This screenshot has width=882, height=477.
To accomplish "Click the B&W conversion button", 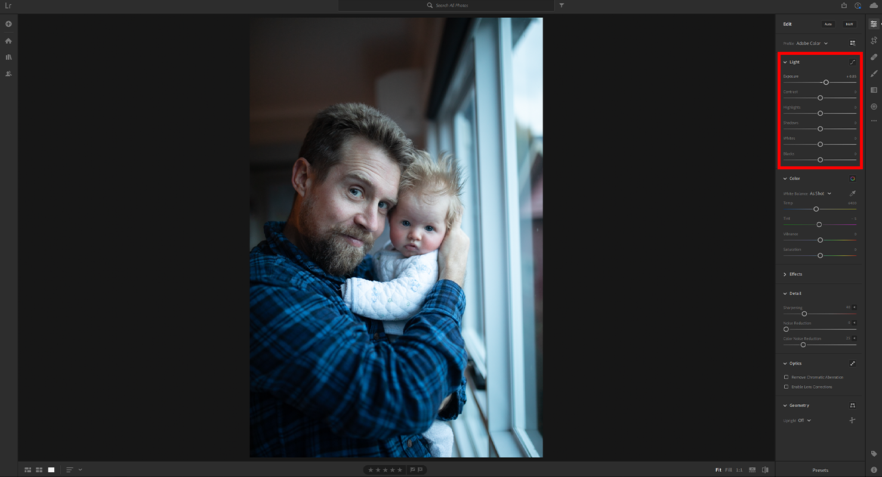I will [848, 24].
